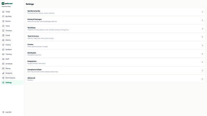Open Distribution settings section

tap(116, 54)
